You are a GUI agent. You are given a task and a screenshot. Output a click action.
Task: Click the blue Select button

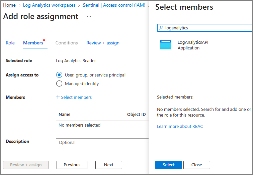pos(169,165)
